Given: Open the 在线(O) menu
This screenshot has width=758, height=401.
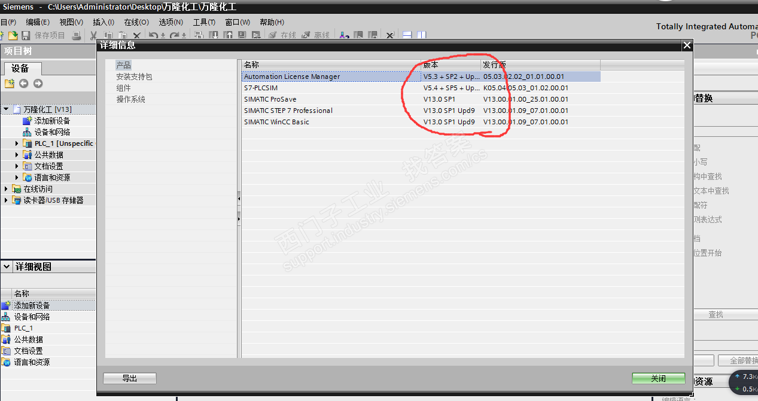Looking at the screenshot, I should (x=136, y=22).
